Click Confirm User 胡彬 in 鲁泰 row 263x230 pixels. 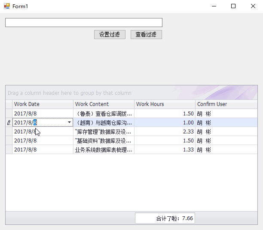226,114
